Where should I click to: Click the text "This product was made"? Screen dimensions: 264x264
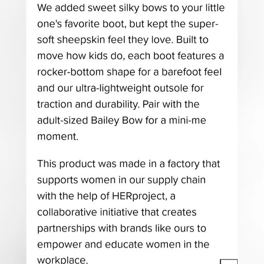point(91,164)
